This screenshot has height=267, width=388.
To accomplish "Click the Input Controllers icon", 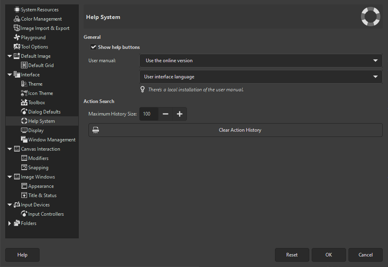I will point(24,214).
